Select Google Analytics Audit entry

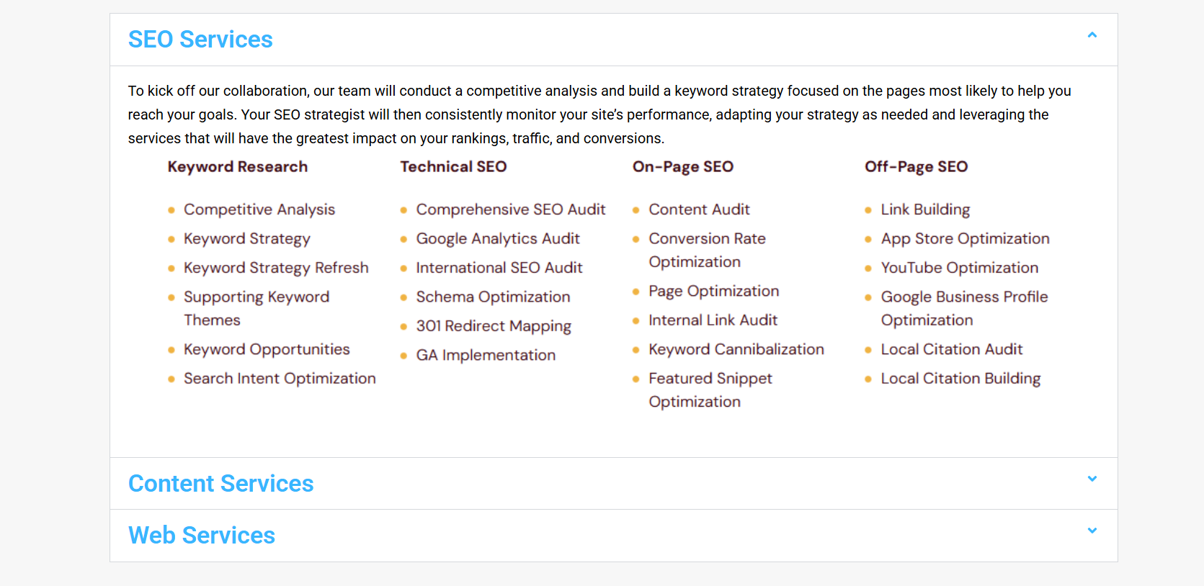498,239
